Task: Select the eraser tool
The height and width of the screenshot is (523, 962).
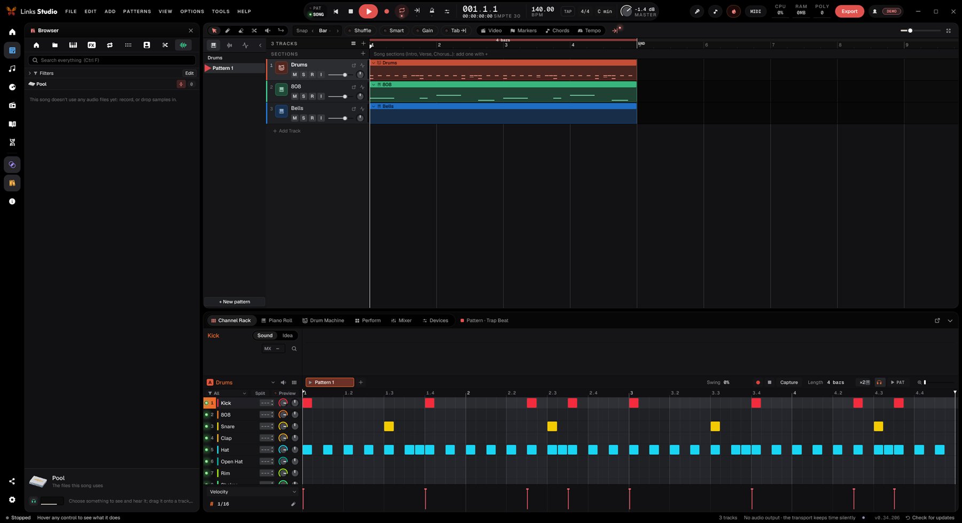Action: (x=241, y=30)
